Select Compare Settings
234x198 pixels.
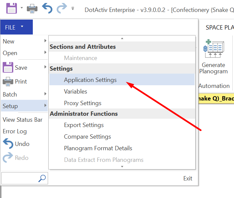coord(122,137)
